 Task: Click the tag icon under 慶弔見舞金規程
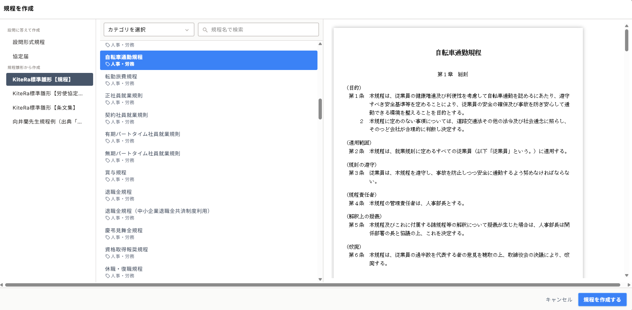108,237
